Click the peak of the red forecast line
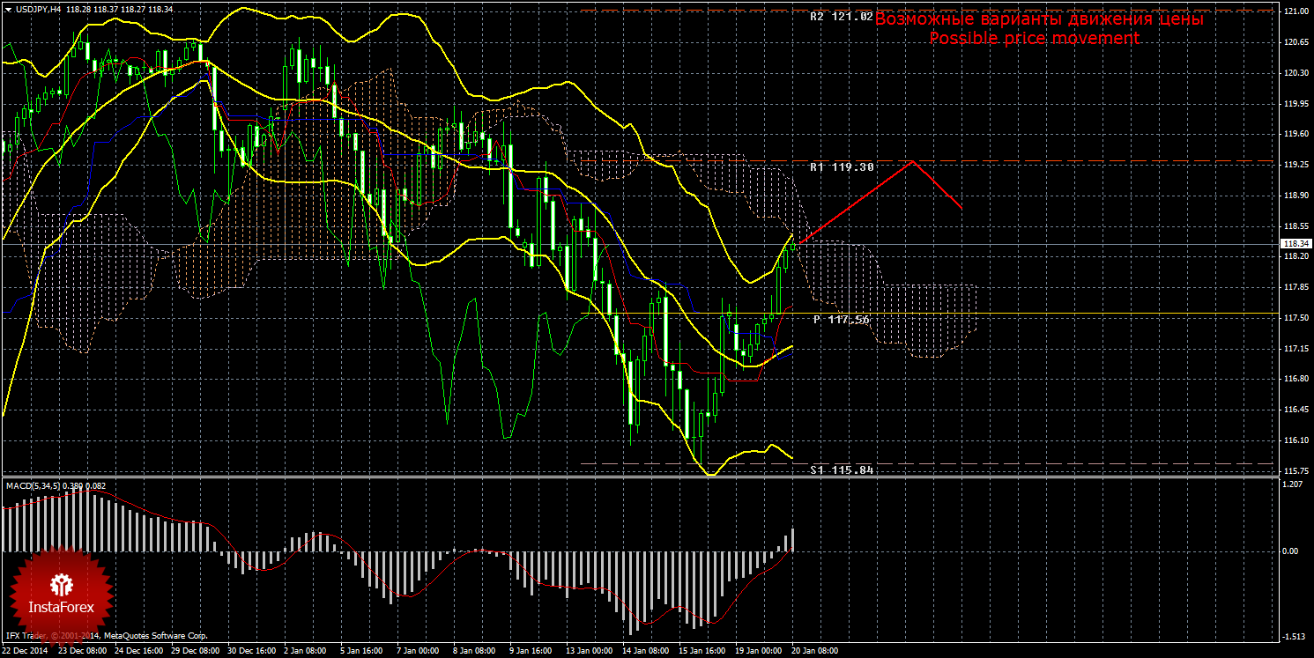 coord(913,161)
